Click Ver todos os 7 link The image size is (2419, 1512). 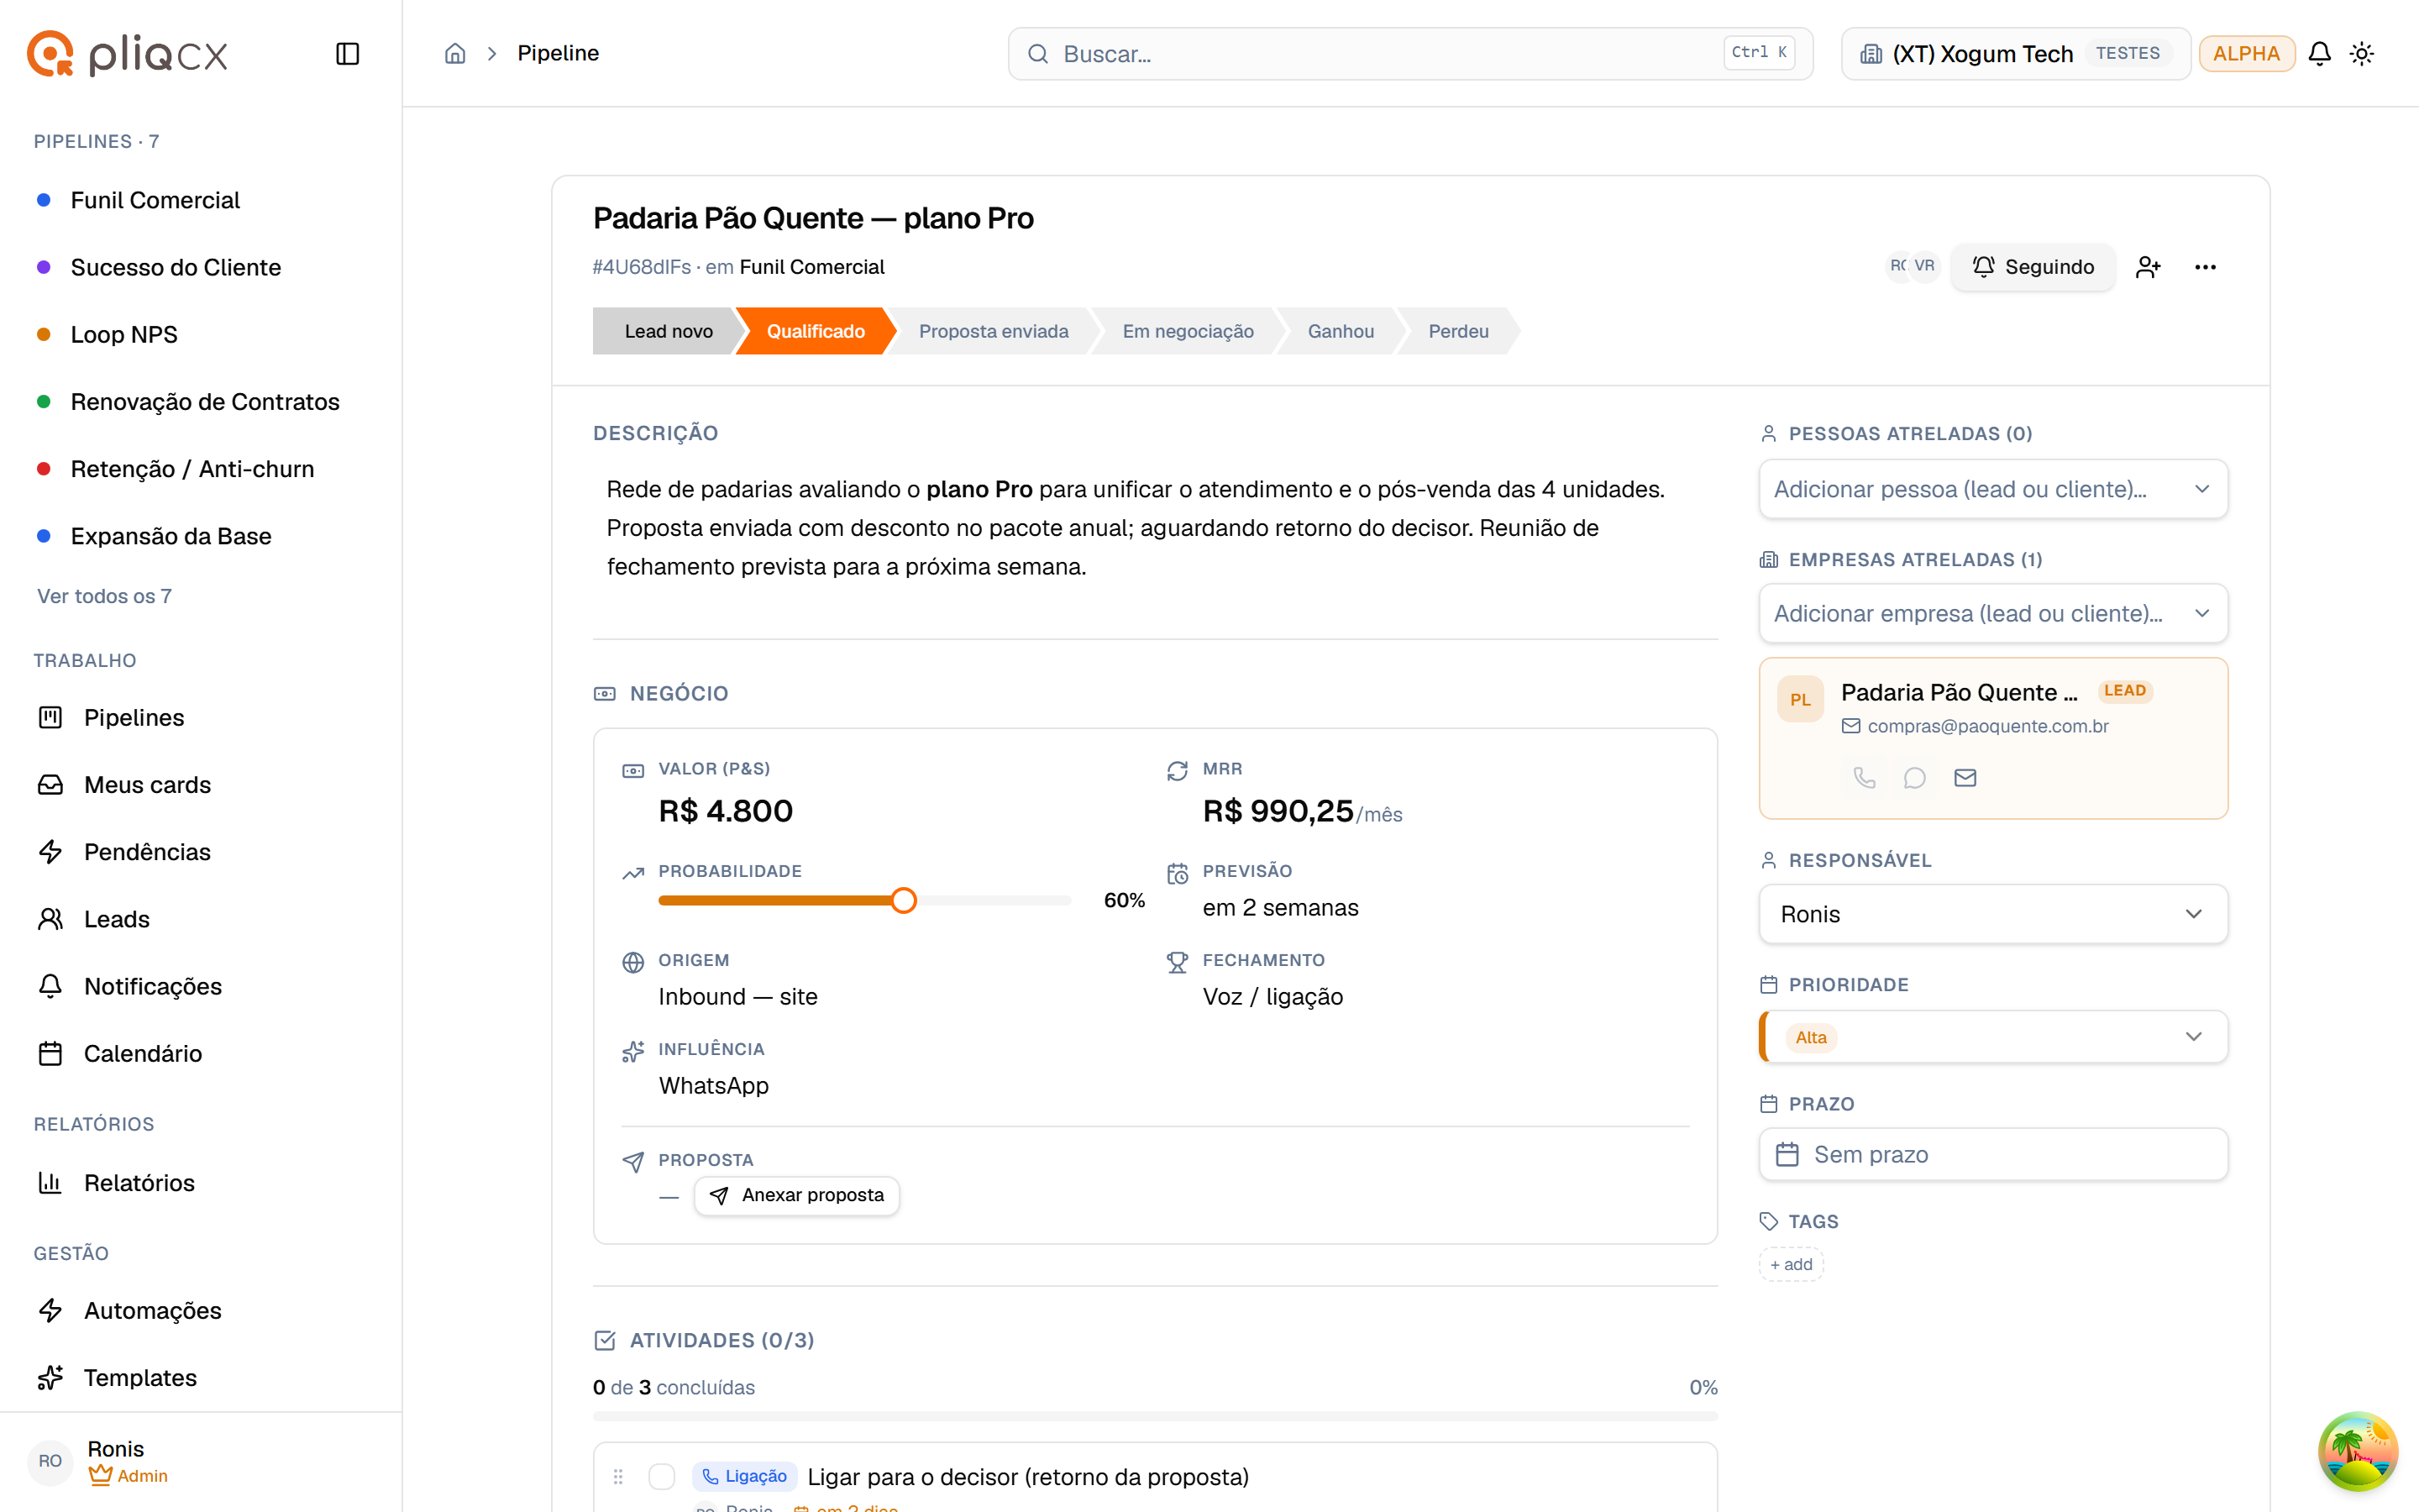(104, 596)
